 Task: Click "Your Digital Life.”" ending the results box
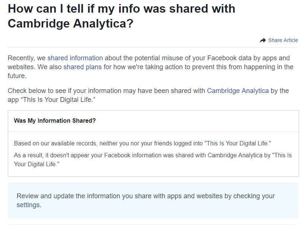pos(36,164)
